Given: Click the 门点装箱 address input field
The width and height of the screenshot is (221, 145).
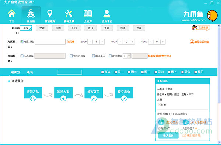Looking at the screenshot, I should pyautogui.click(x=50, y=56).
